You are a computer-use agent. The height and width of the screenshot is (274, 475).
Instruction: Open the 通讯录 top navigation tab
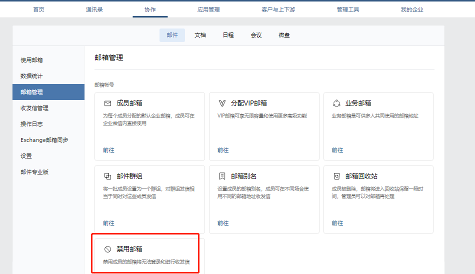coord(94,9)
